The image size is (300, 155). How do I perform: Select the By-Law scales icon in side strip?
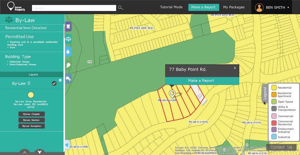[x=69, y=39]
